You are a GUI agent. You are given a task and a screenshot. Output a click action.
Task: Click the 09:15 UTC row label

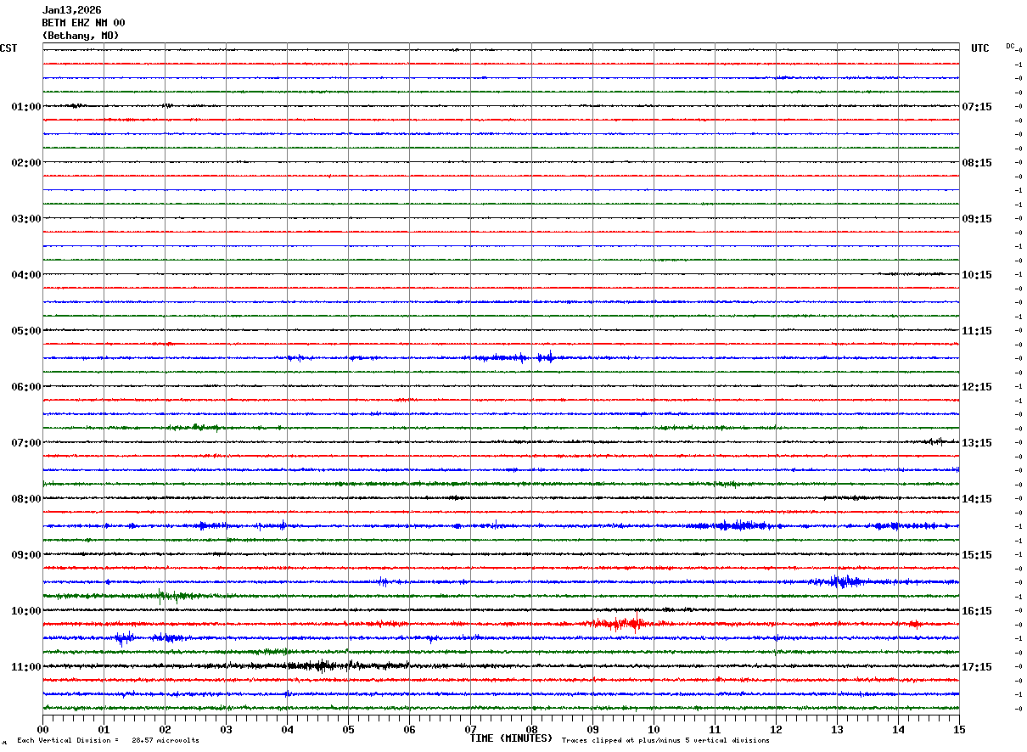tap(977, 219)
